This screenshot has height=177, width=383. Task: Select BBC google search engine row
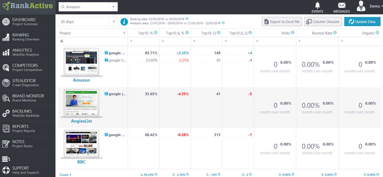[x=115, y=135]
